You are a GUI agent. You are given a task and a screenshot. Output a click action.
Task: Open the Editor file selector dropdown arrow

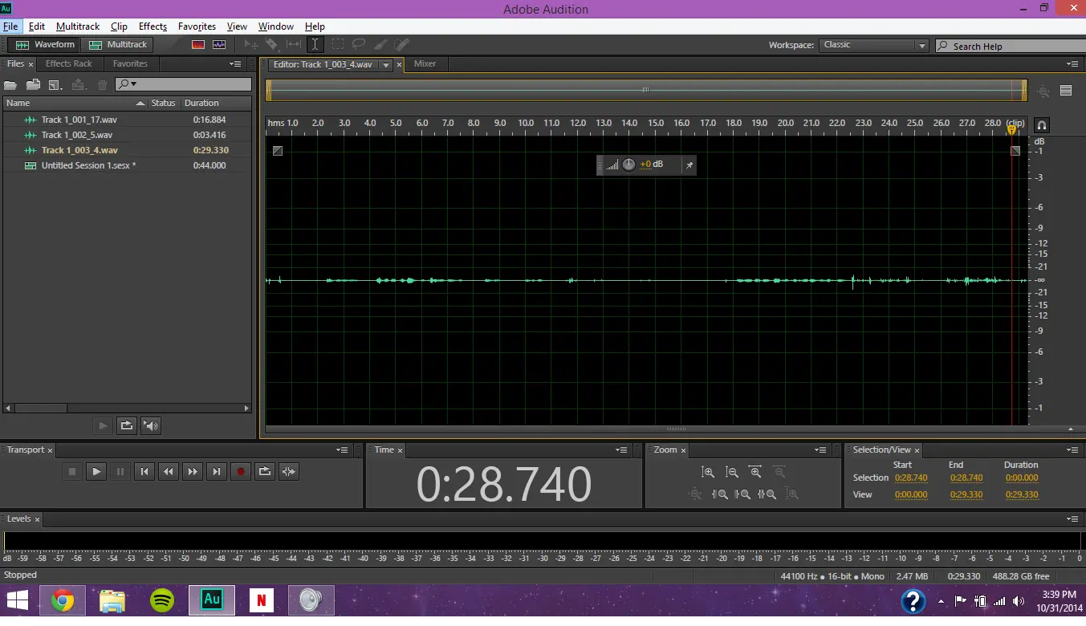click(x=386, y=65)
